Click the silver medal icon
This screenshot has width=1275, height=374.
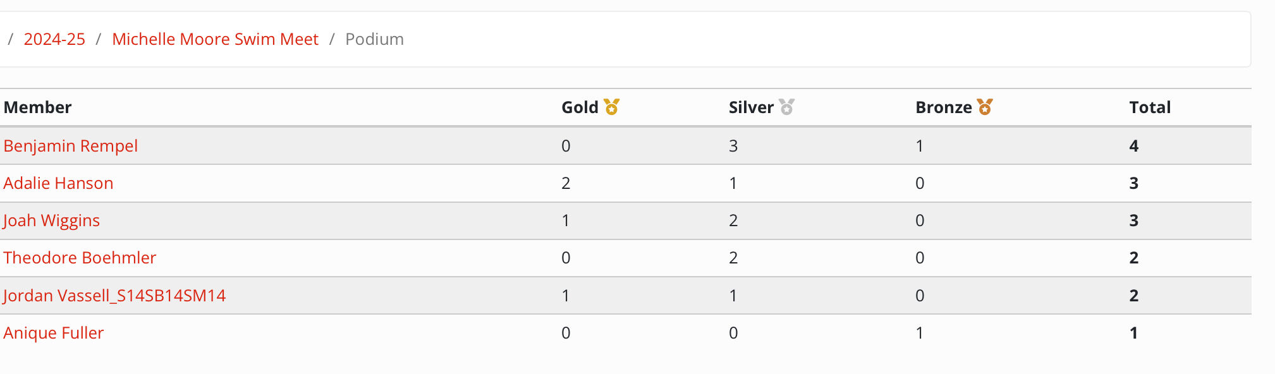click(x=786, y=107)
